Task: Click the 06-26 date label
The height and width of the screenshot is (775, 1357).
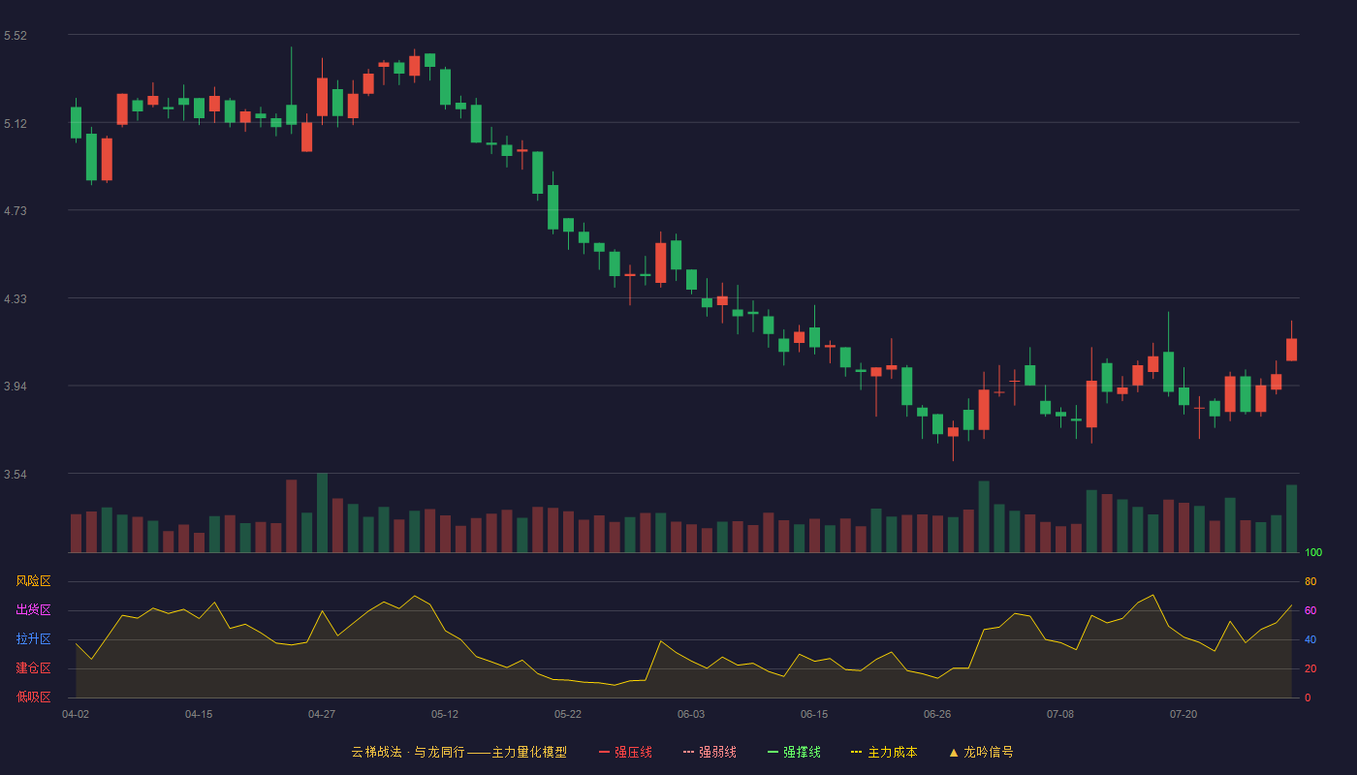Action: 937,714
